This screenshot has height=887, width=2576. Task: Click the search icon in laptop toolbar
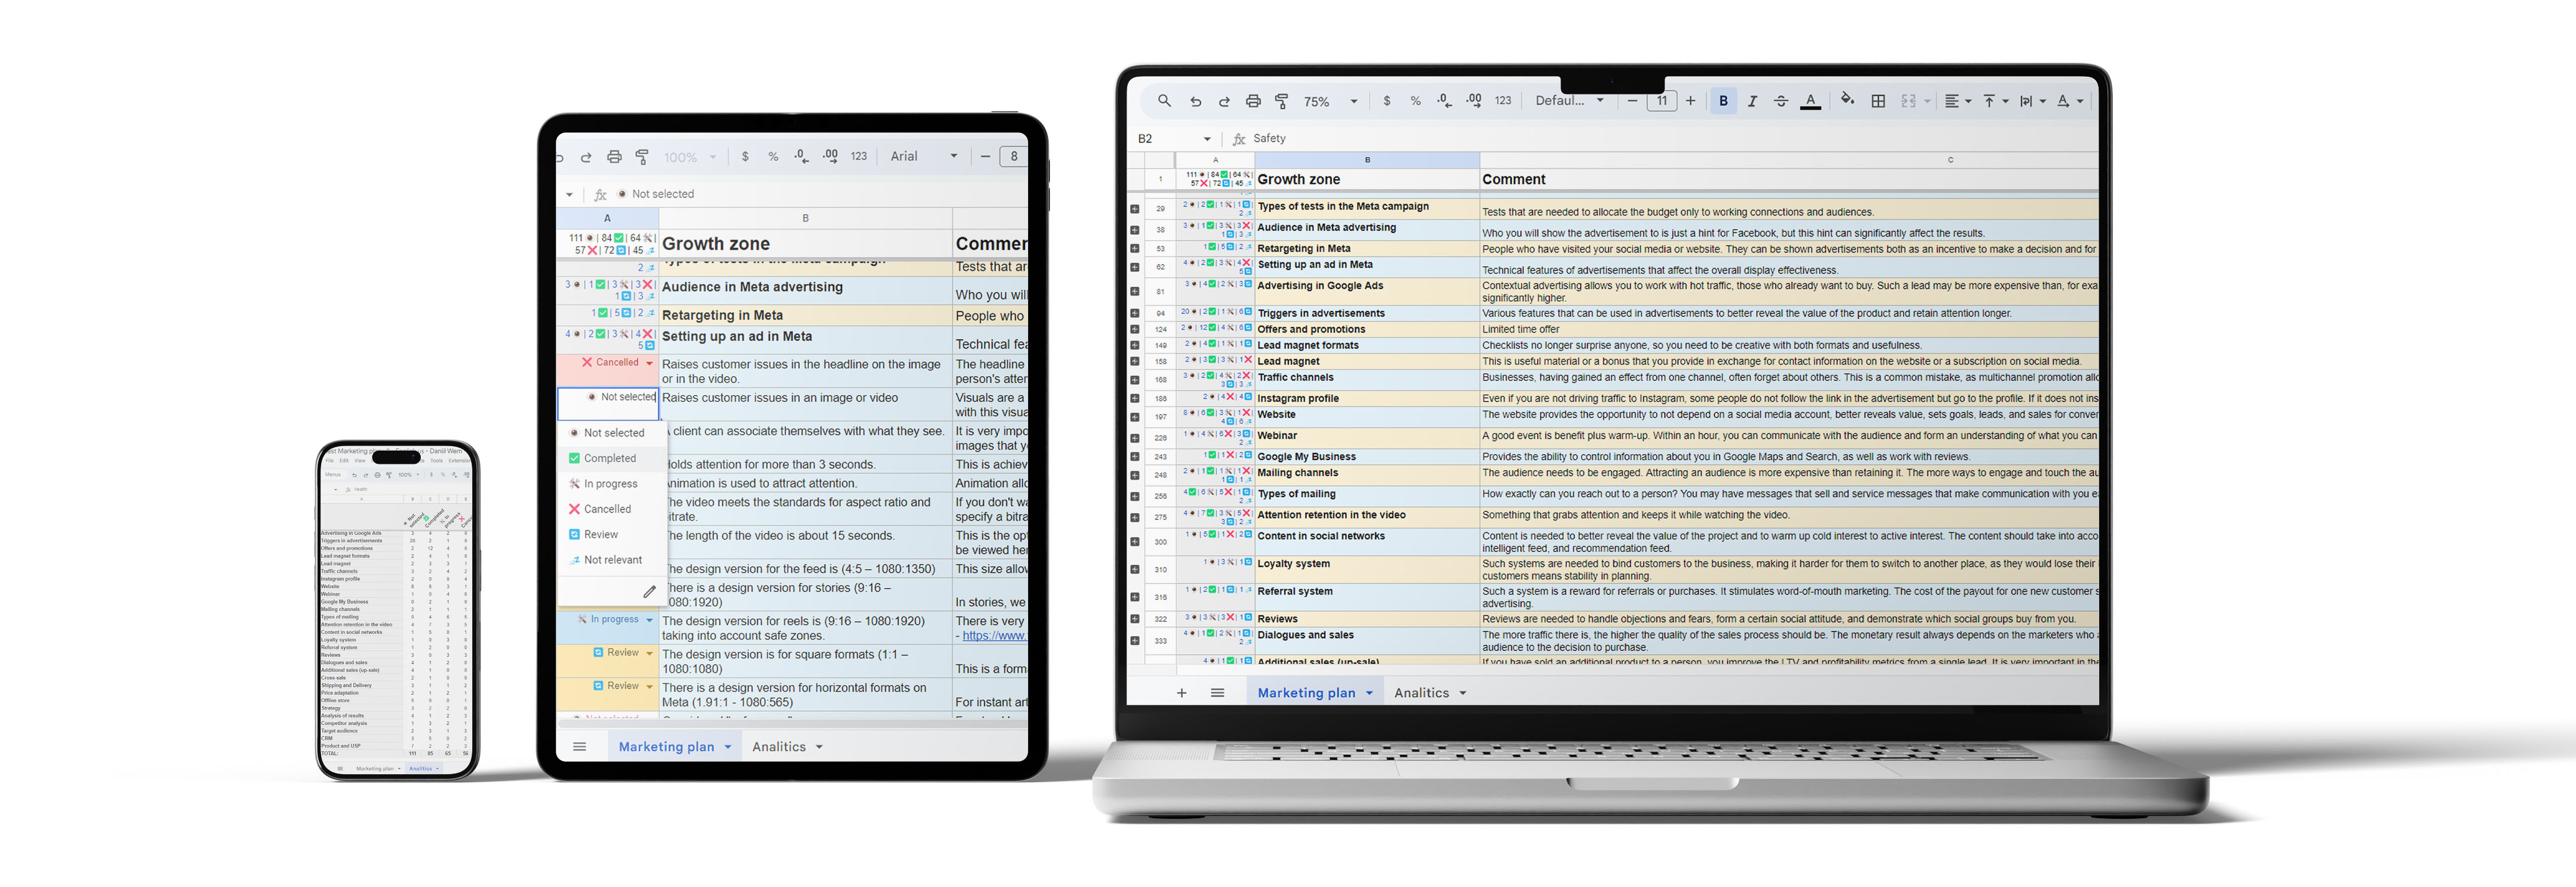coord(1164,101)
